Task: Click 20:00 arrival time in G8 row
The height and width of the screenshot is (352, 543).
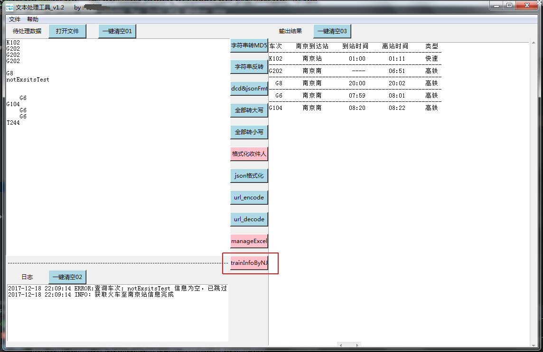Action: point(357,83)
